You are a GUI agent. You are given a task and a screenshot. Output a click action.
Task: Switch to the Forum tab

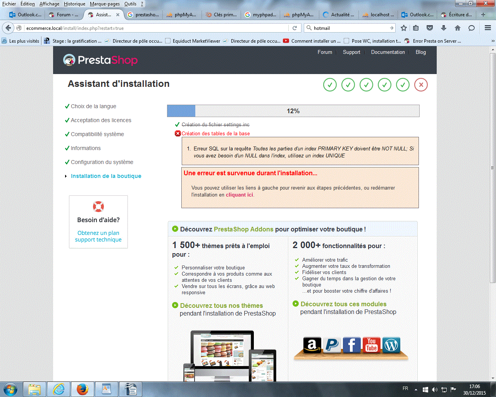64,15
